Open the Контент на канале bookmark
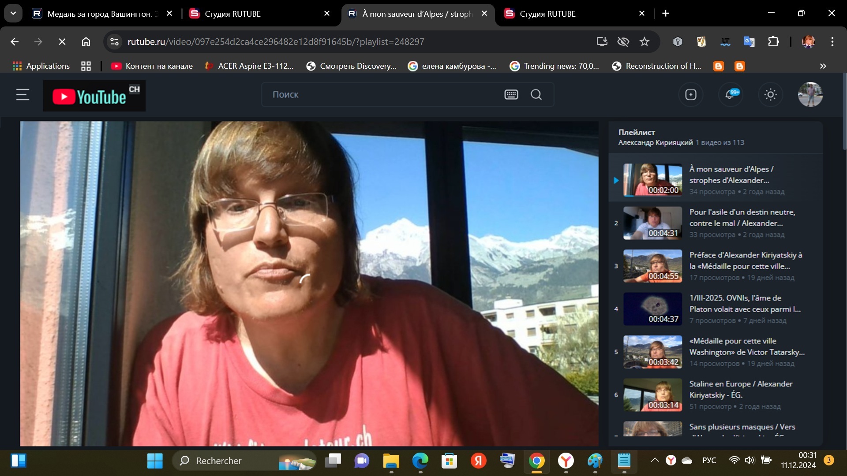 tap(152, 66)
